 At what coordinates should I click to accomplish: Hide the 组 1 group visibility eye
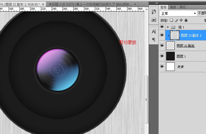pyautogui.click(x=162, y=27)
